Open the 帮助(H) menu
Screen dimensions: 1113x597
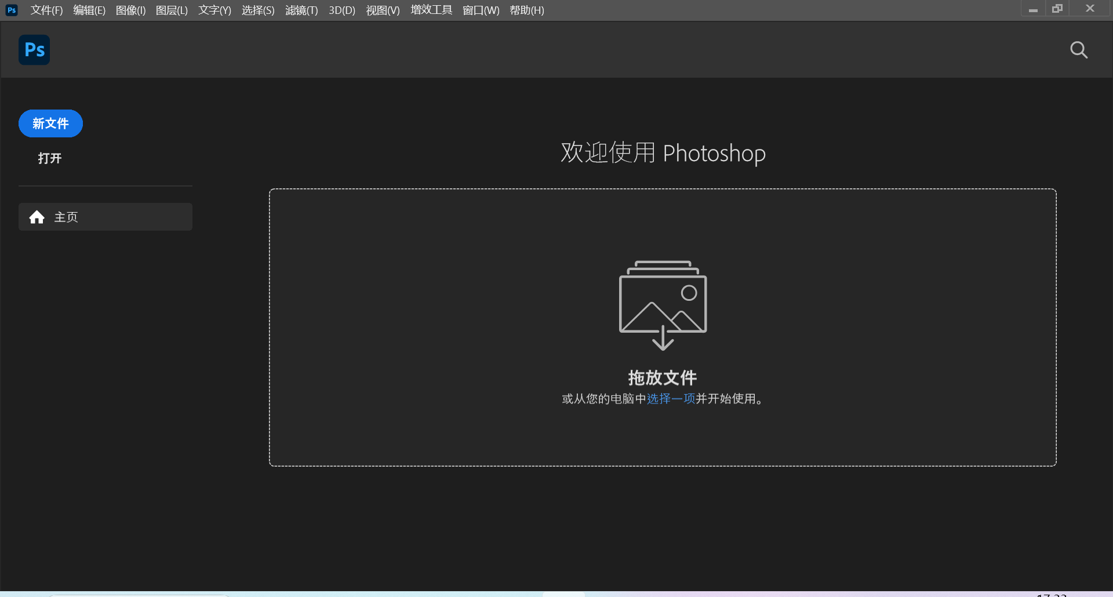(527, 10)
